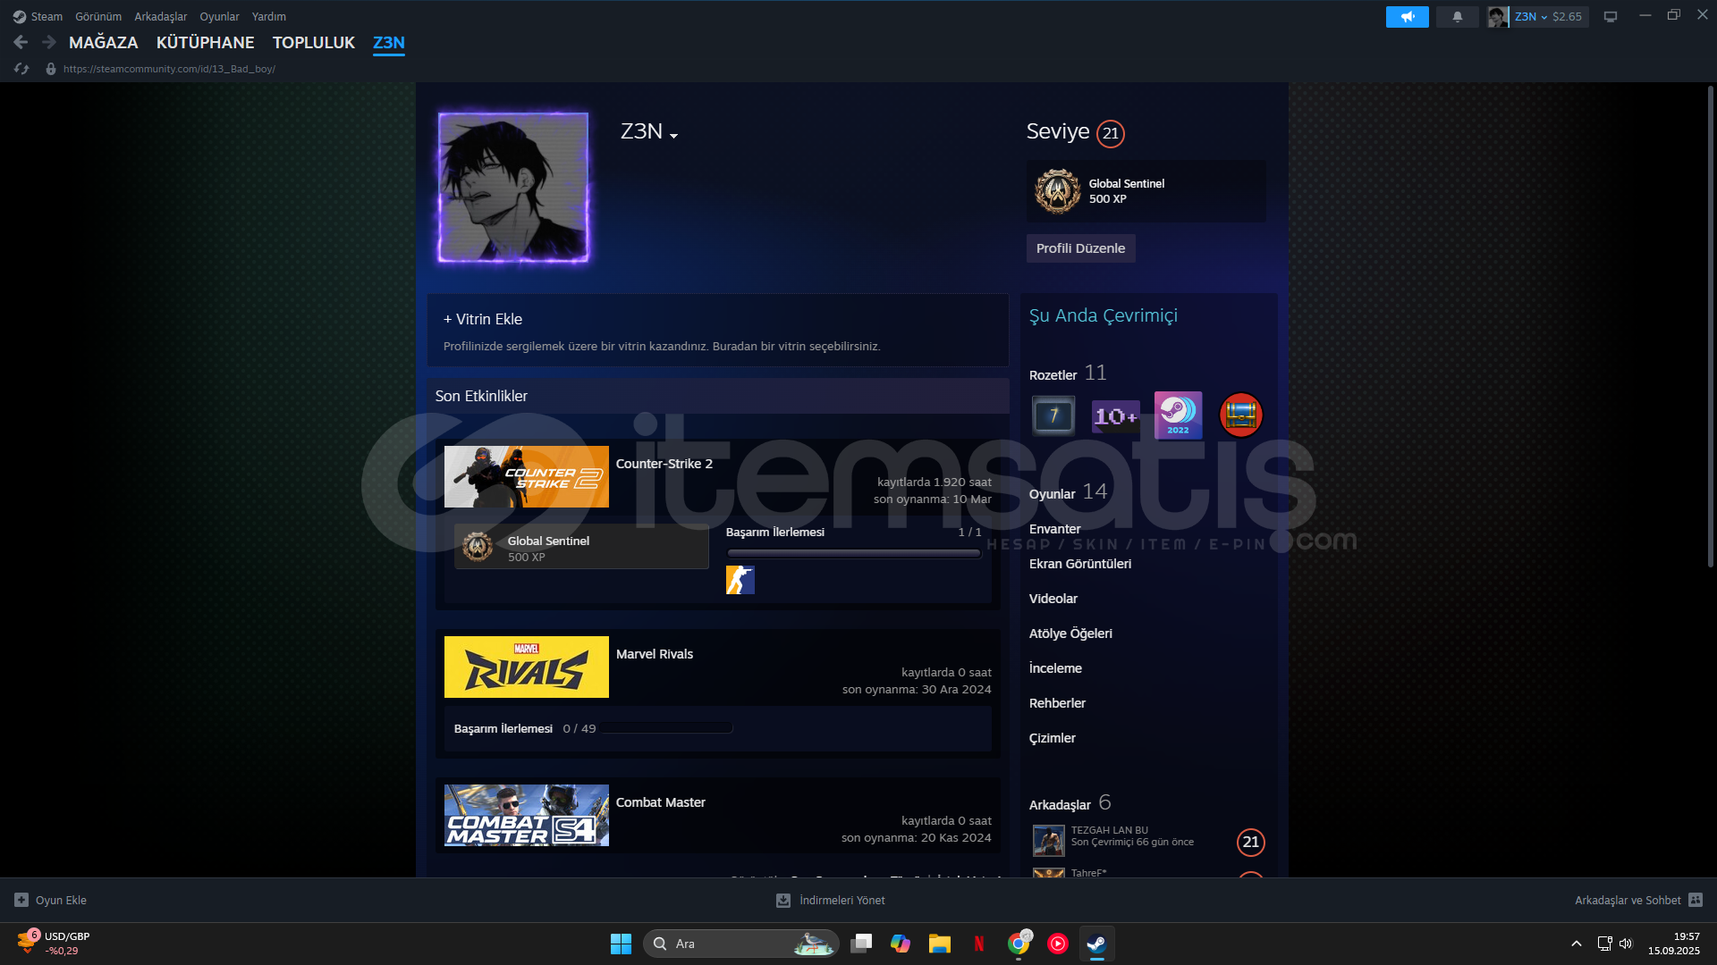Click the Counter-Strike 2 achievement progress bar
The width and height of the screenshot is (1717, 965).
854,553
